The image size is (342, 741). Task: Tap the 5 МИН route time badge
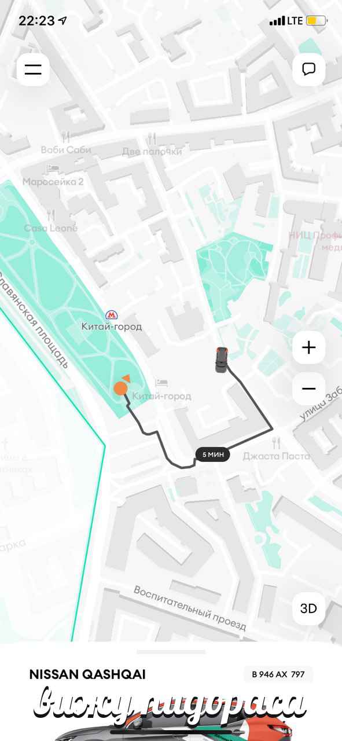(212, 454)
